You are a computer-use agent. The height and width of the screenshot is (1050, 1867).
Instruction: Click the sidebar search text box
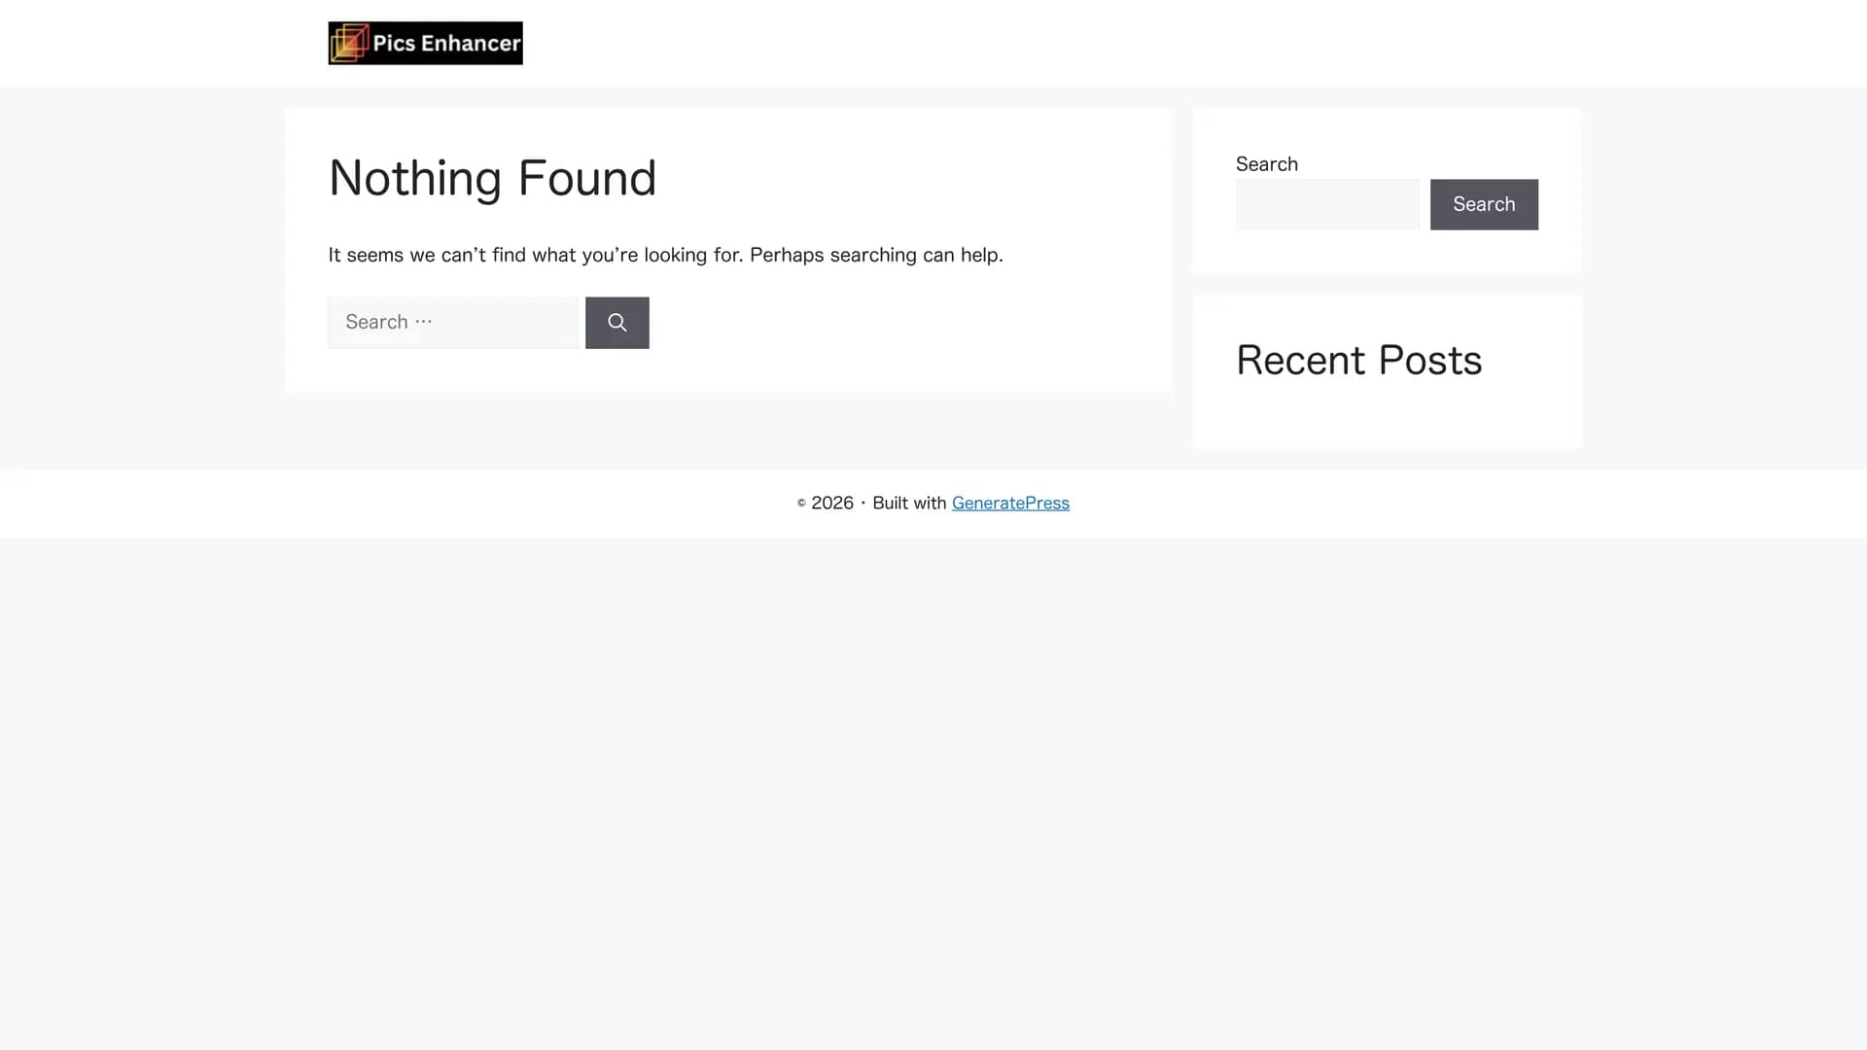(x=1327, y=204)
